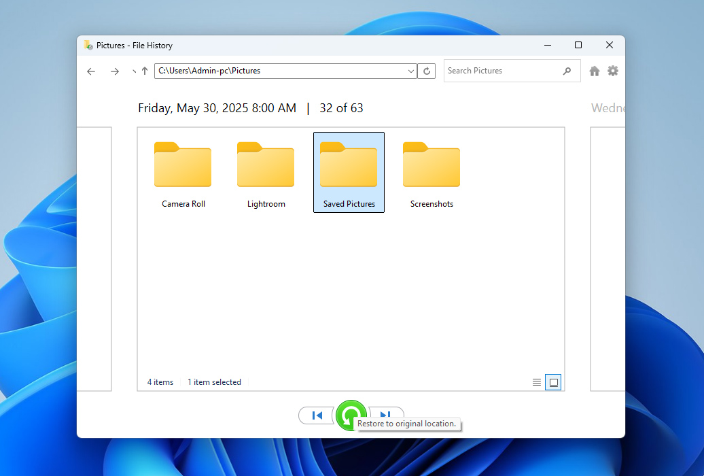Click the up arrow to go one level up
704x476 pixels.
tap(145, 70)
